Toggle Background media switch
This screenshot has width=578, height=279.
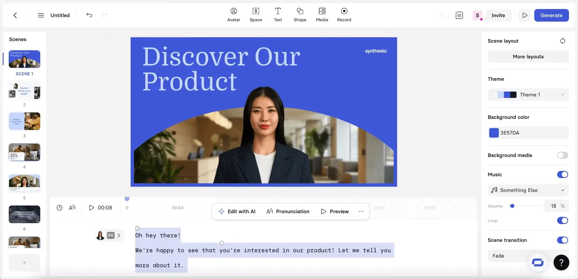[562, 155]
